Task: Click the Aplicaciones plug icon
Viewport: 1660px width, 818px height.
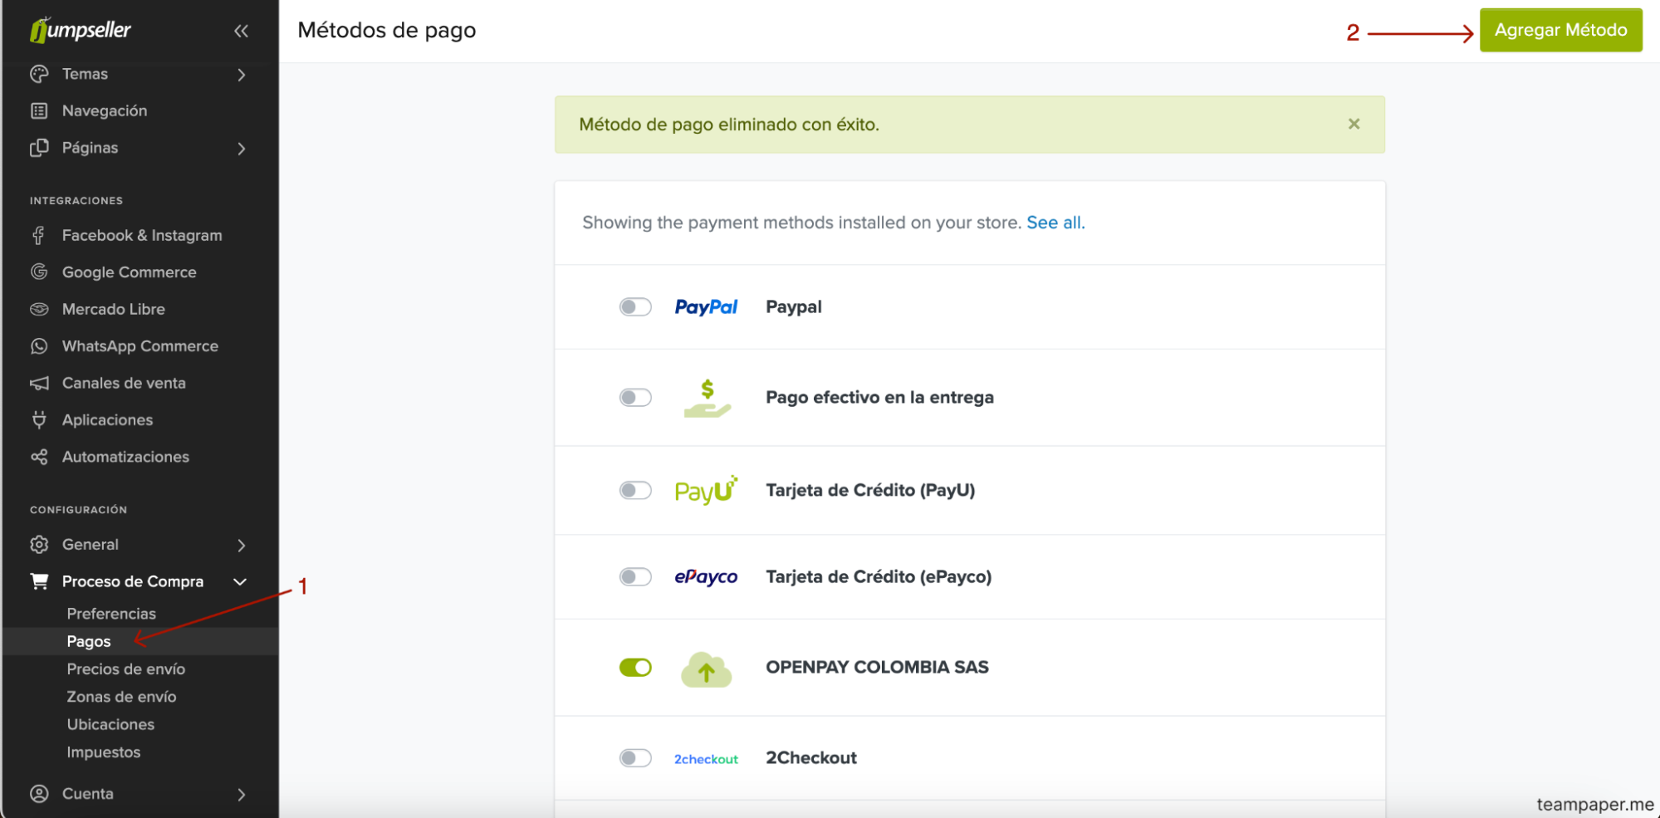Action: coord(39,420)
